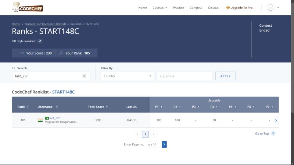Sort by P4 score arrows

[x=217, y=107]
